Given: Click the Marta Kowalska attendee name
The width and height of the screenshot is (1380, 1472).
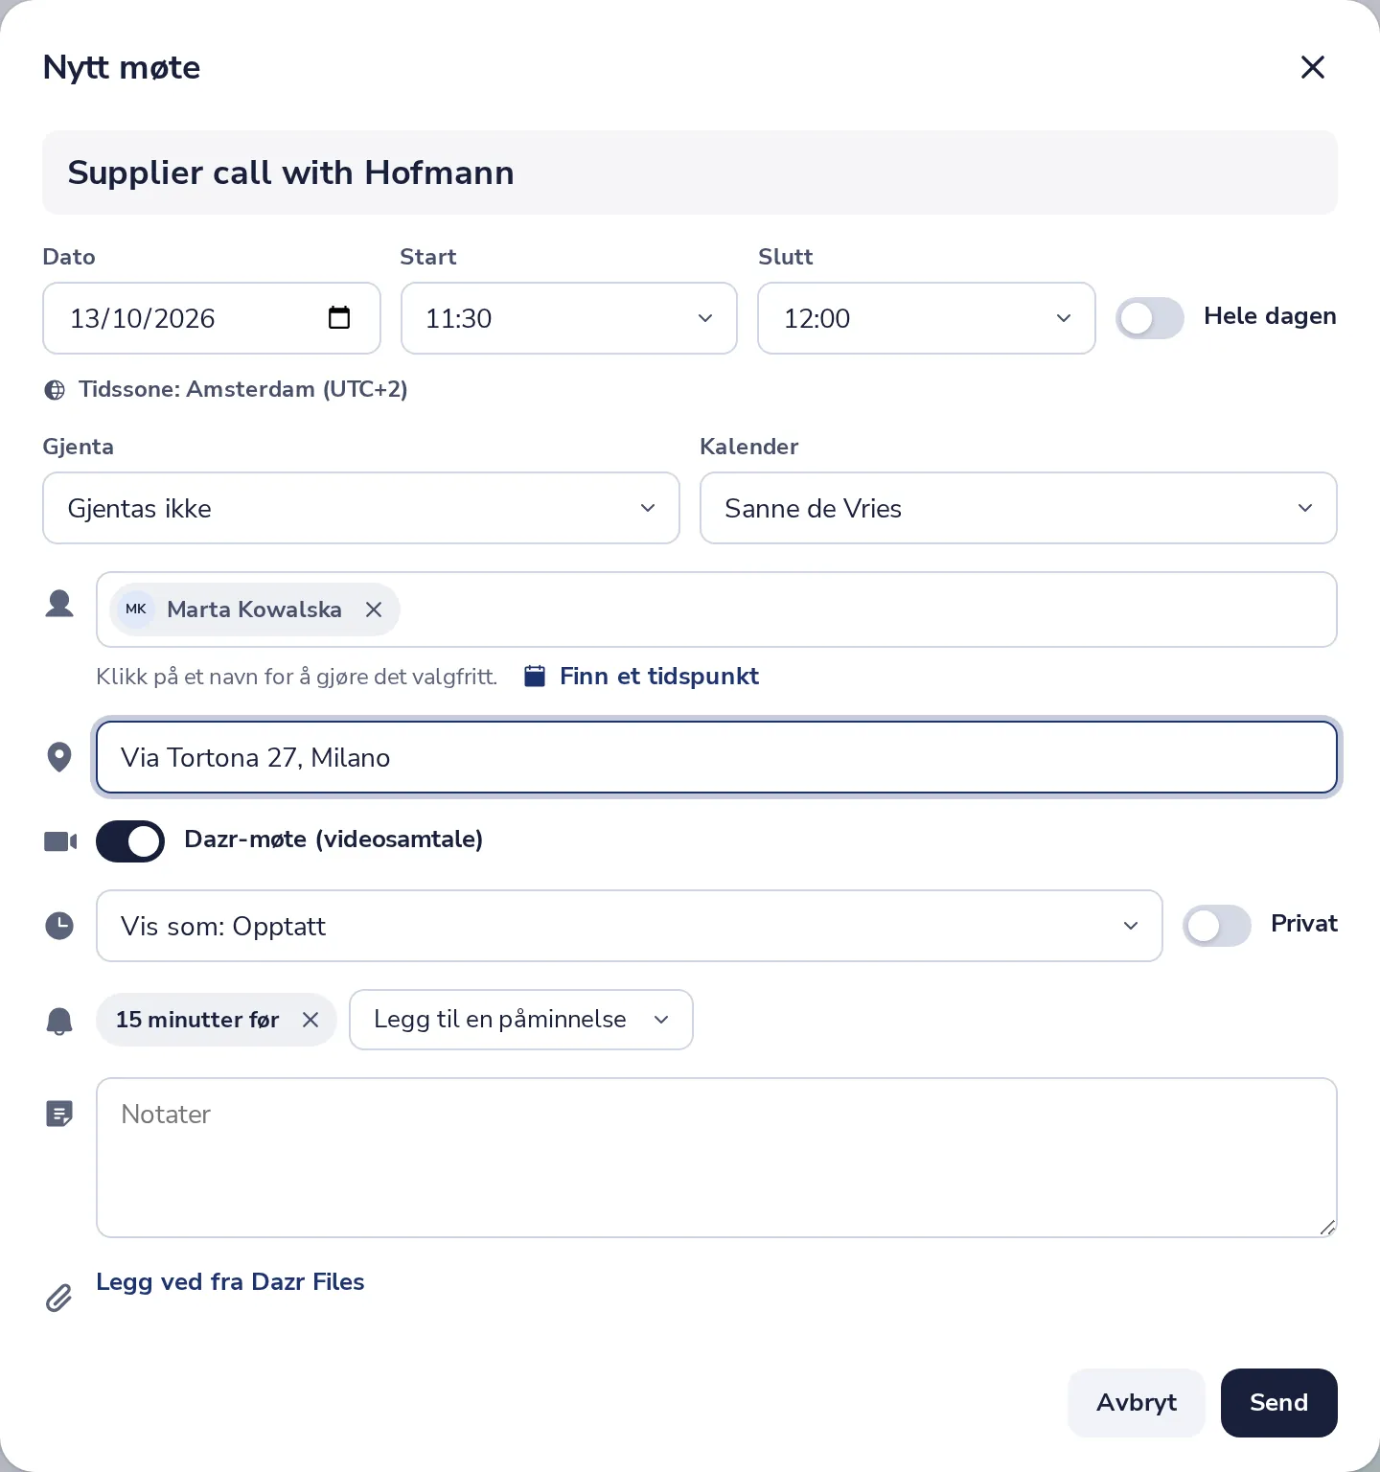Looking at the screenshot, I should 254,609.
